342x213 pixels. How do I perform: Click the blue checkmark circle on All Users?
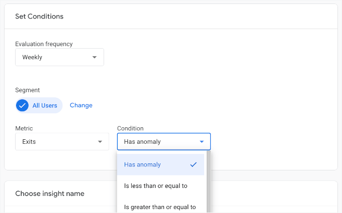pos(23,106)
